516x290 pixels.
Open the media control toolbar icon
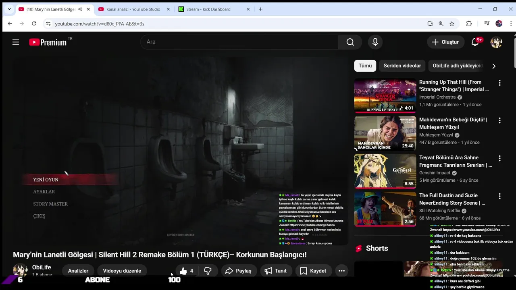pos(487,24)
